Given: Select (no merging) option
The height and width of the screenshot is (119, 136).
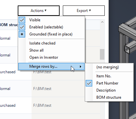Looking at the screenshot, I should [x=109, y=67].
